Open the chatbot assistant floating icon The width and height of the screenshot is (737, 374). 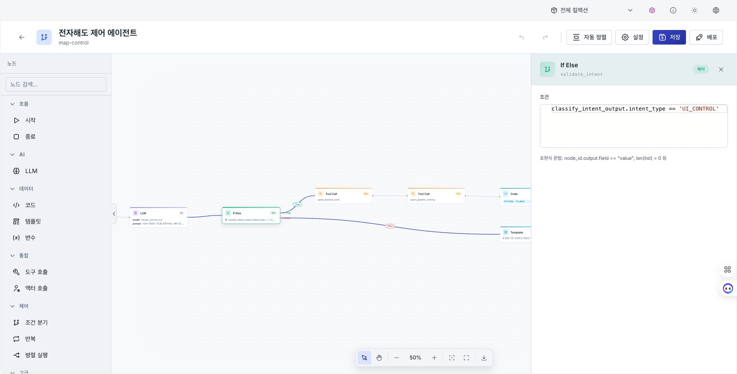tap(728, 288)
